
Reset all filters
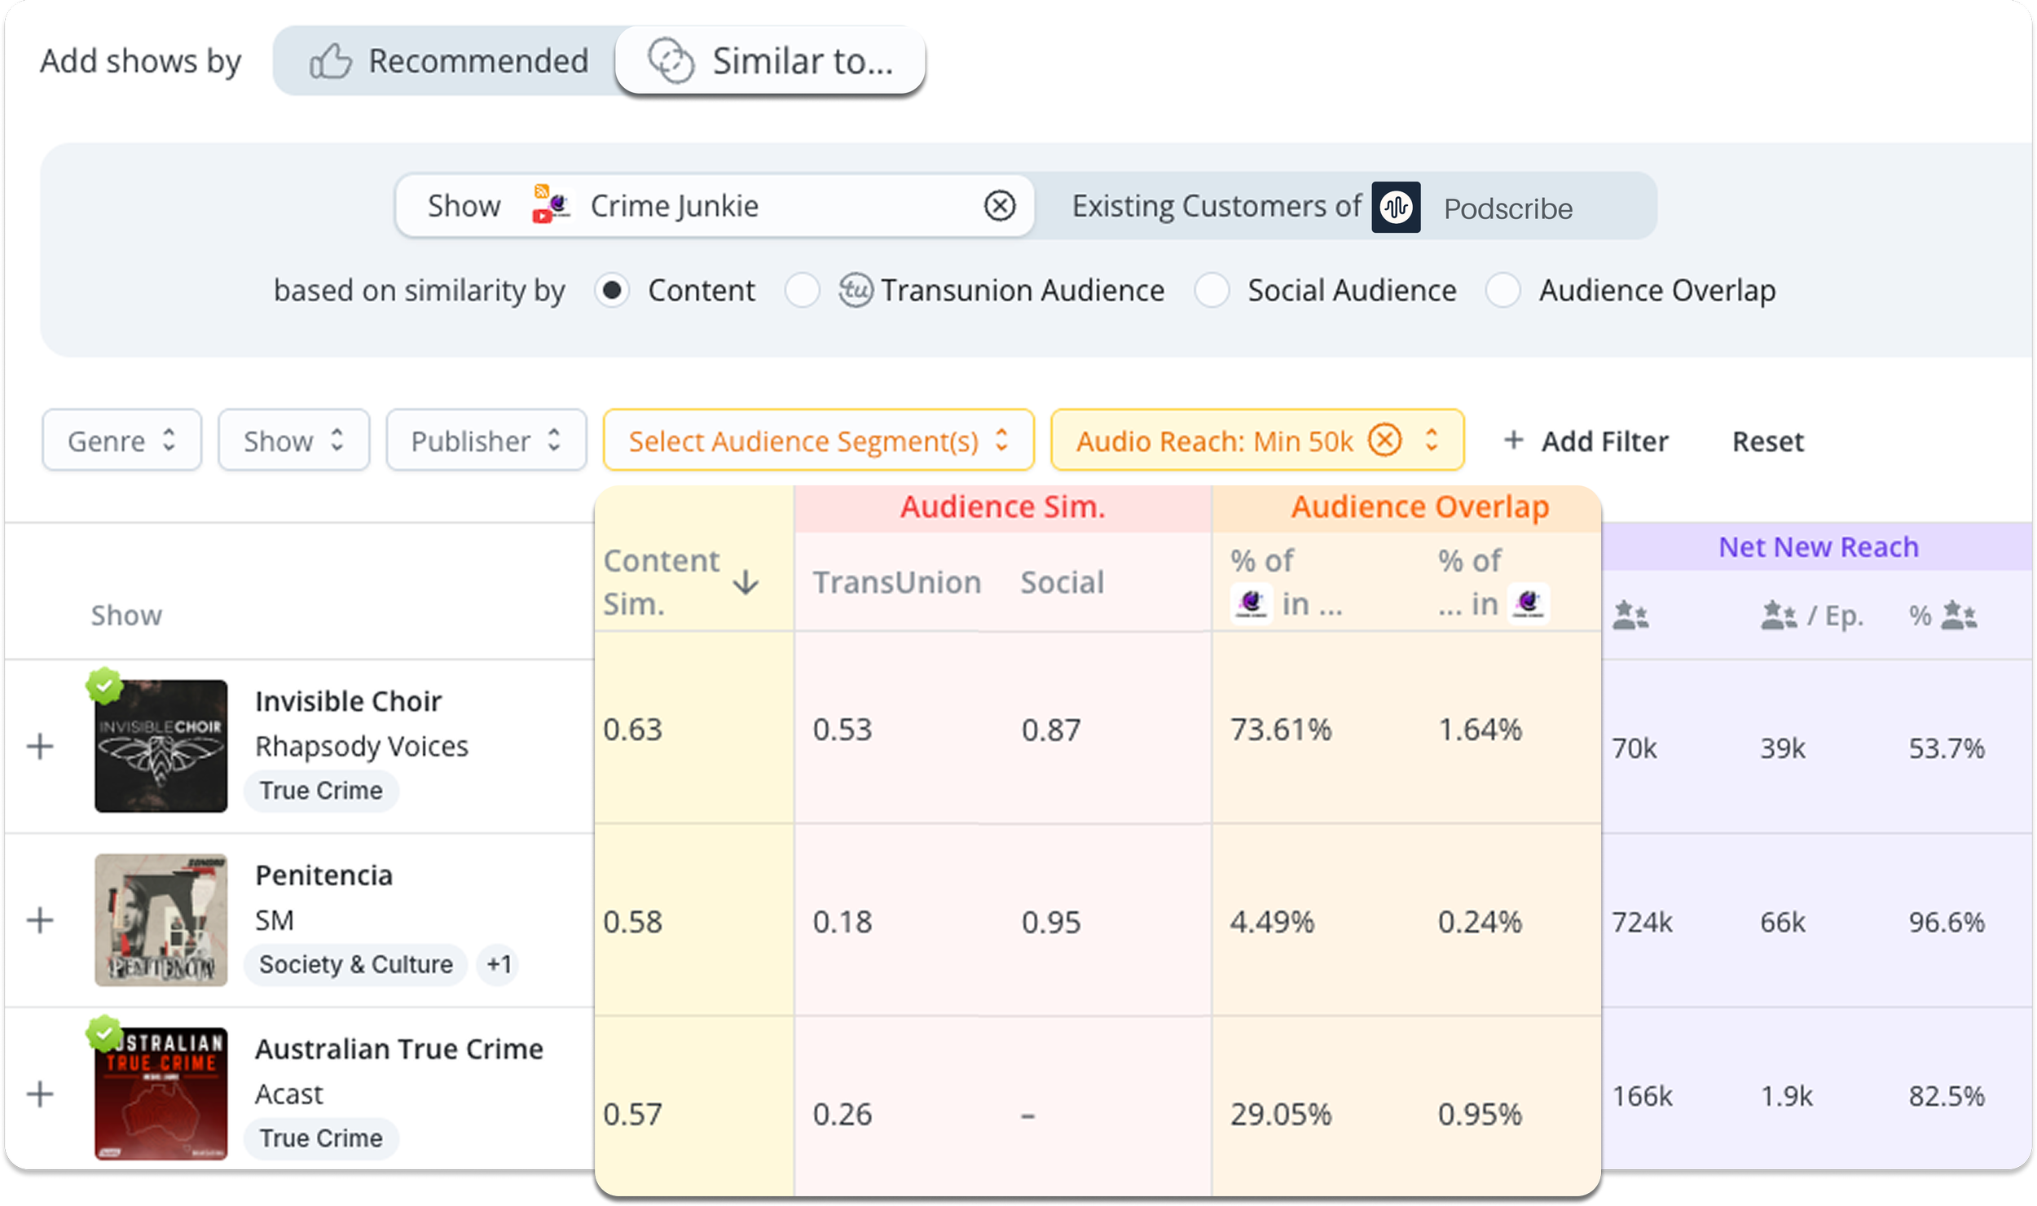pos(1767,441)
